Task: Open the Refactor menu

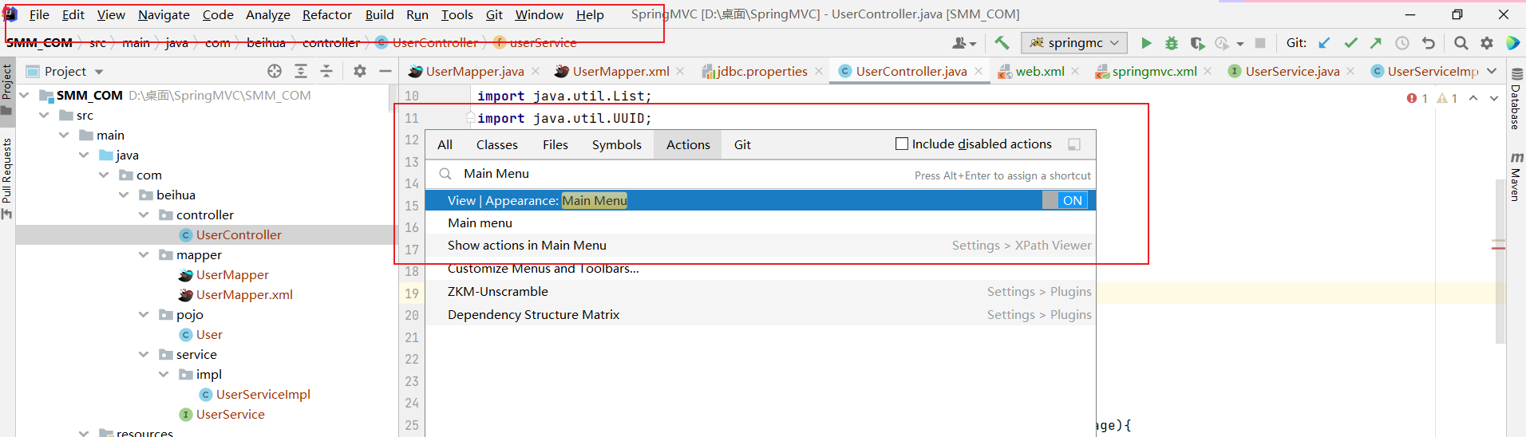Action: [x=327, y=14]
